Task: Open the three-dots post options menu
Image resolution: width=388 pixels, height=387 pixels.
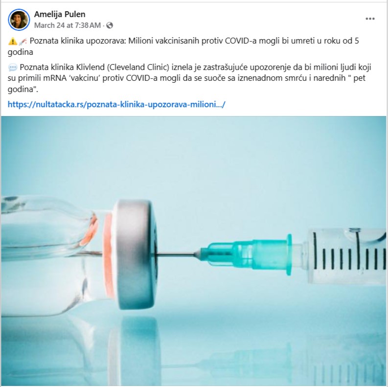Action: coord(370,19)
